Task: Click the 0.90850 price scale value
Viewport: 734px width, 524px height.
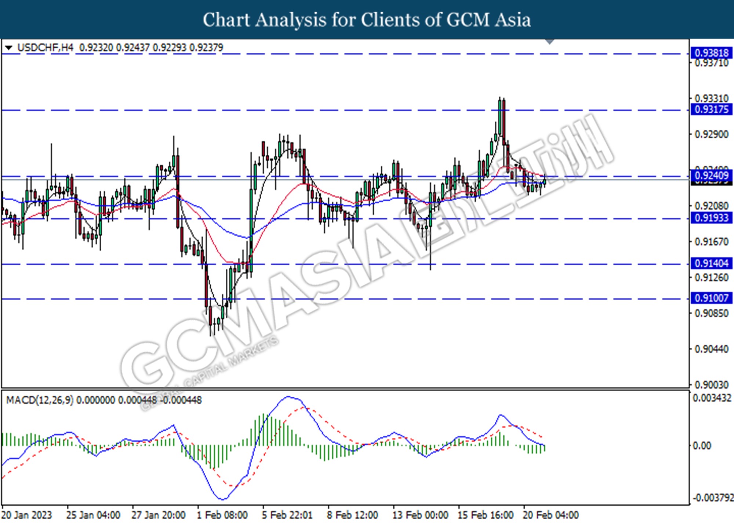Action: click(x=712, y=313)
